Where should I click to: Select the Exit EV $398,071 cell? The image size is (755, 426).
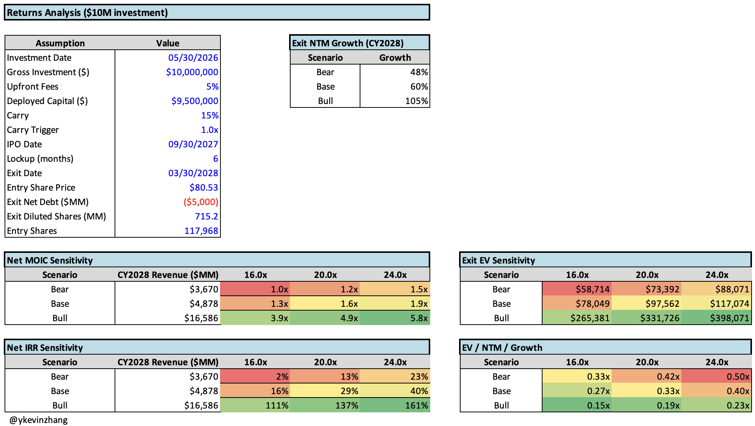pyautogui.click(x=716, y=318)
